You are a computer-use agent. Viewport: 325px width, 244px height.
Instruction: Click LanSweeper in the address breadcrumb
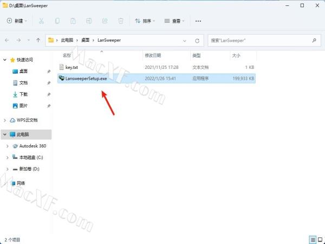(109, 40)
